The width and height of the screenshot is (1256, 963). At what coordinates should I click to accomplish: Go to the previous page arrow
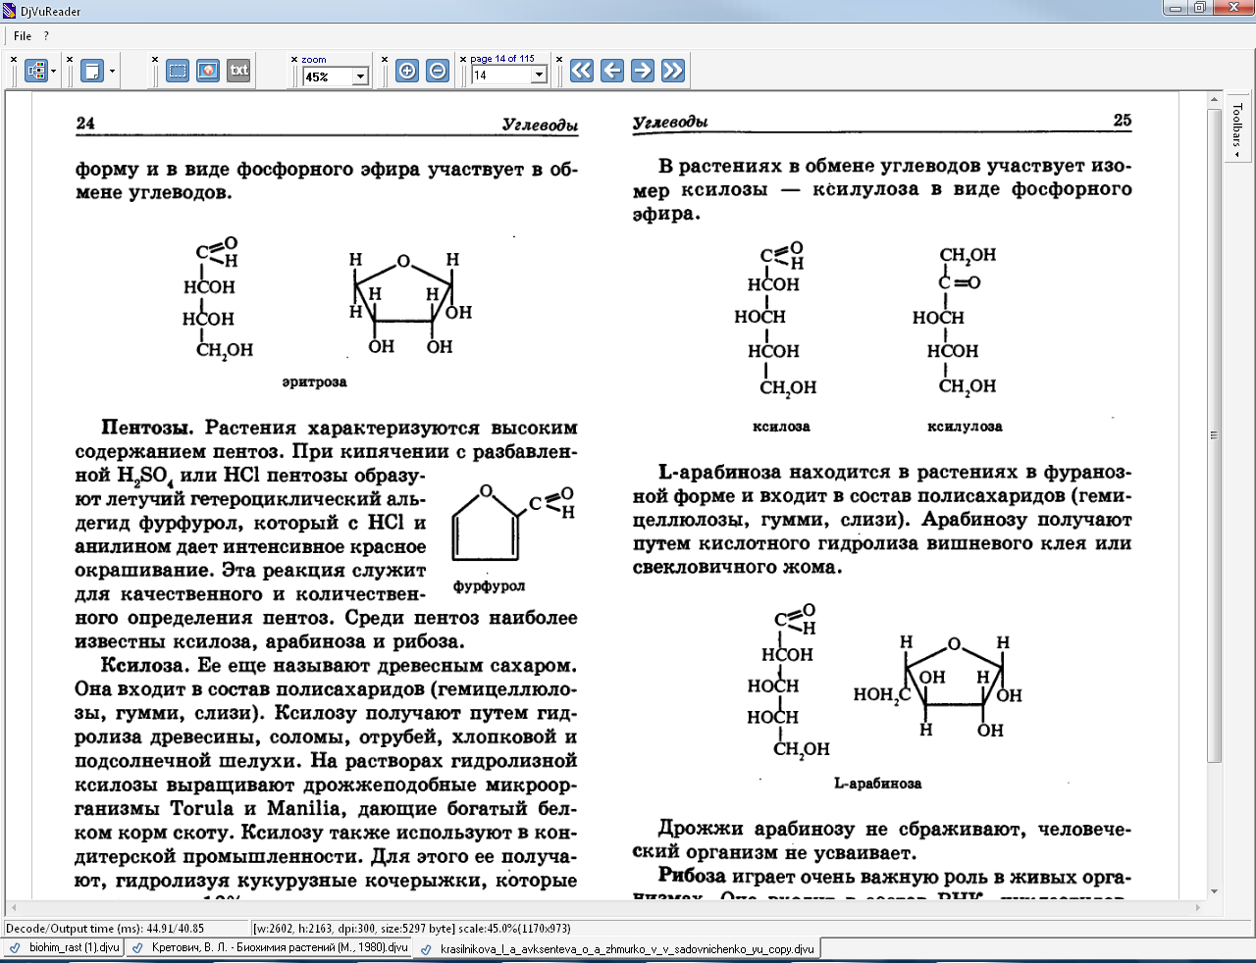tap(612, 70)
